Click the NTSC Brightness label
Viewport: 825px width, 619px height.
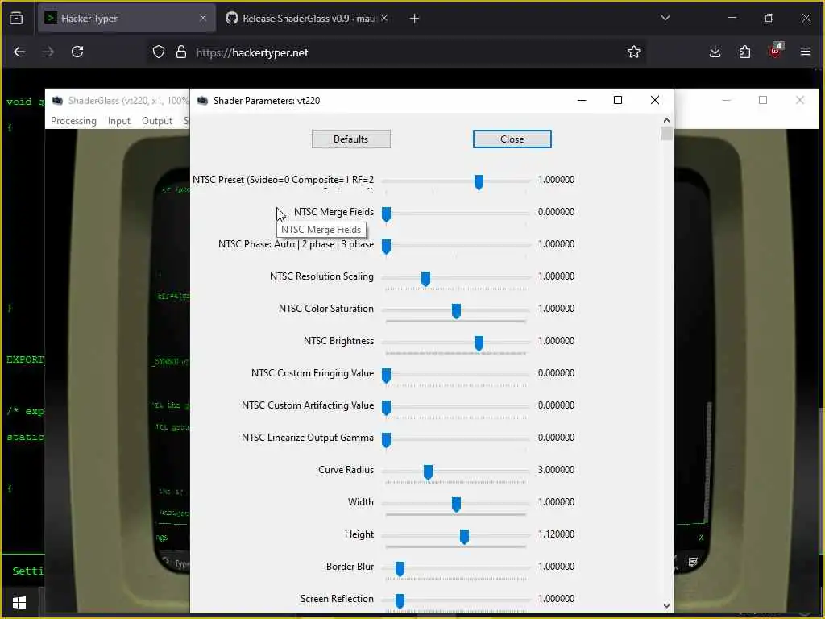click(339, 341)
